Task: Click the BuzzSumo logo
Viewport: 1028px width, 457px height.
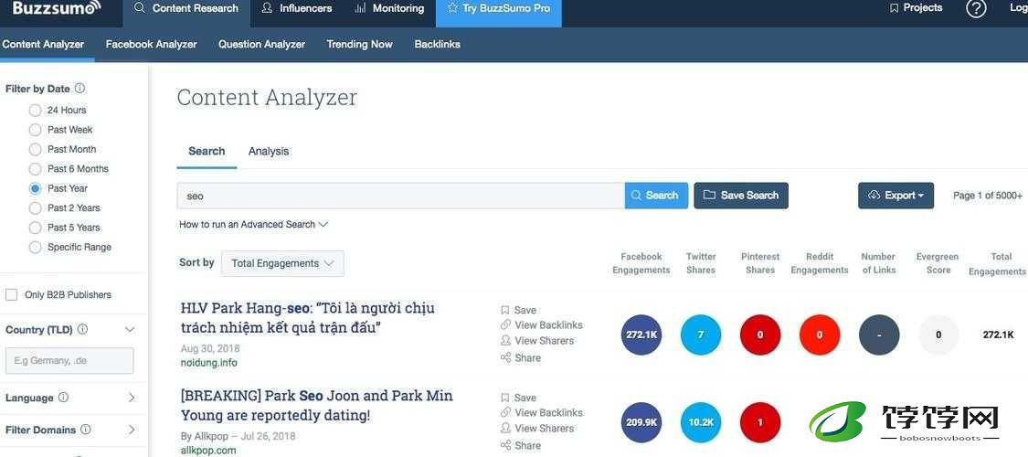Action: (57, 8)
